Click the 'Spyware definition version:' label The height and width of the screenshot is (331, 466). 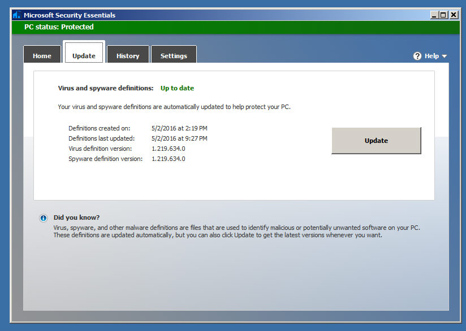[x=106, y=159]
